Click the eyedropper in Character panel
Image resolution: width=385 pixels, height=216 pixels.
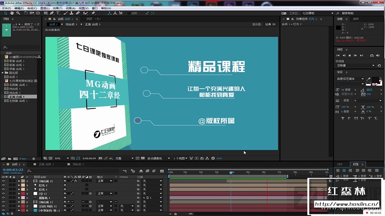368,79
